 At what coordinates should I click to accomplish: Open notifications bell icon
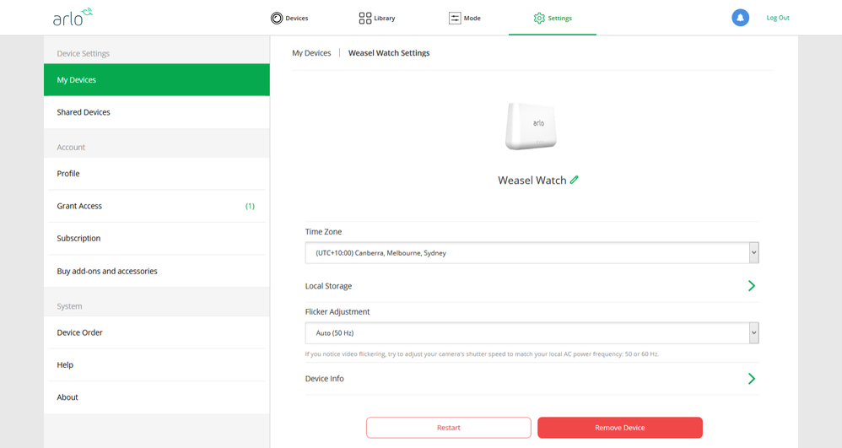point(740,18)
